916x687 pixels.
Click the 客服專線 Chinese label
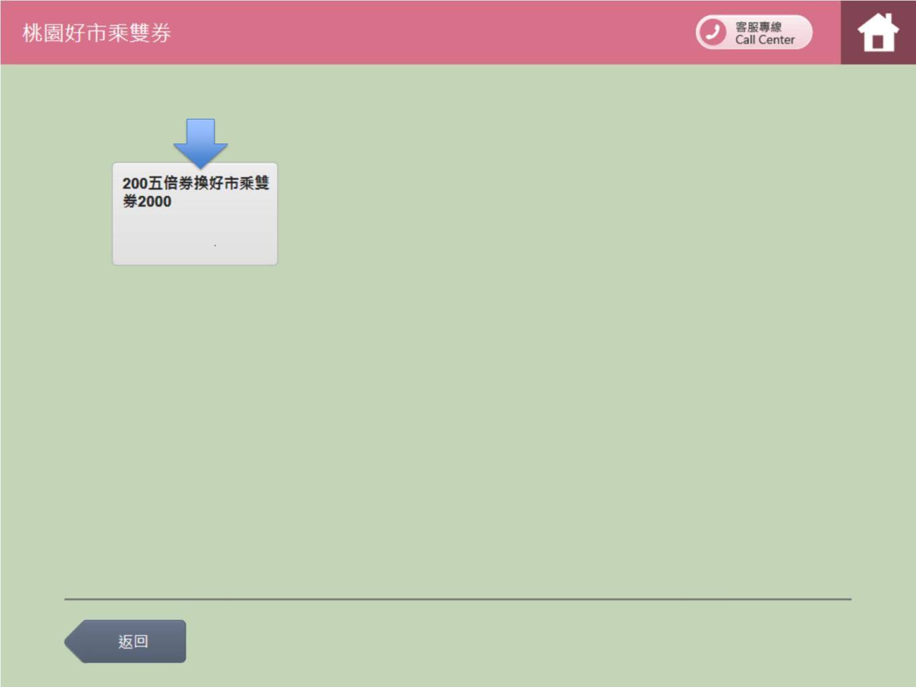pos(758,26)
